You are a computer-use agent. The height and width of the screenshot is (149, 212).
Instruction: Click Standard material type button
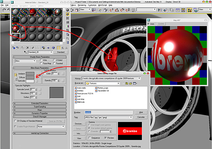tap(60, 52)
